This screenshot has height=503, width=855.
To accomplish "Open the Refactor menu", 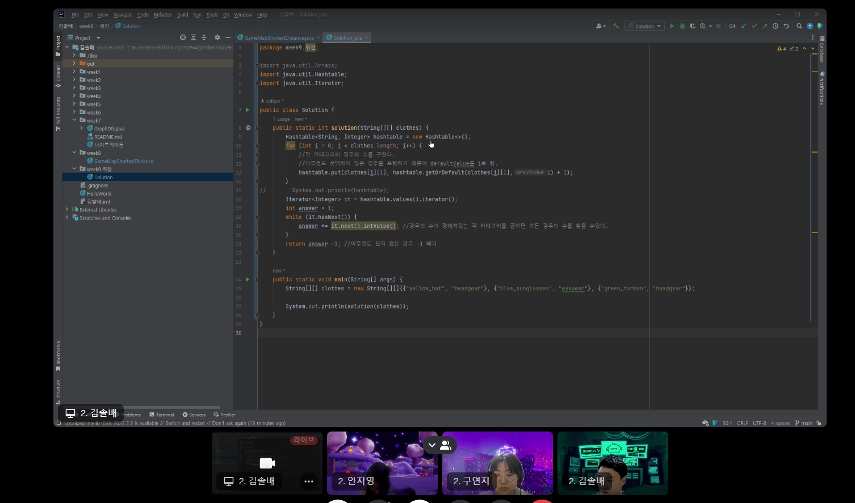I will tap(162, 15).
